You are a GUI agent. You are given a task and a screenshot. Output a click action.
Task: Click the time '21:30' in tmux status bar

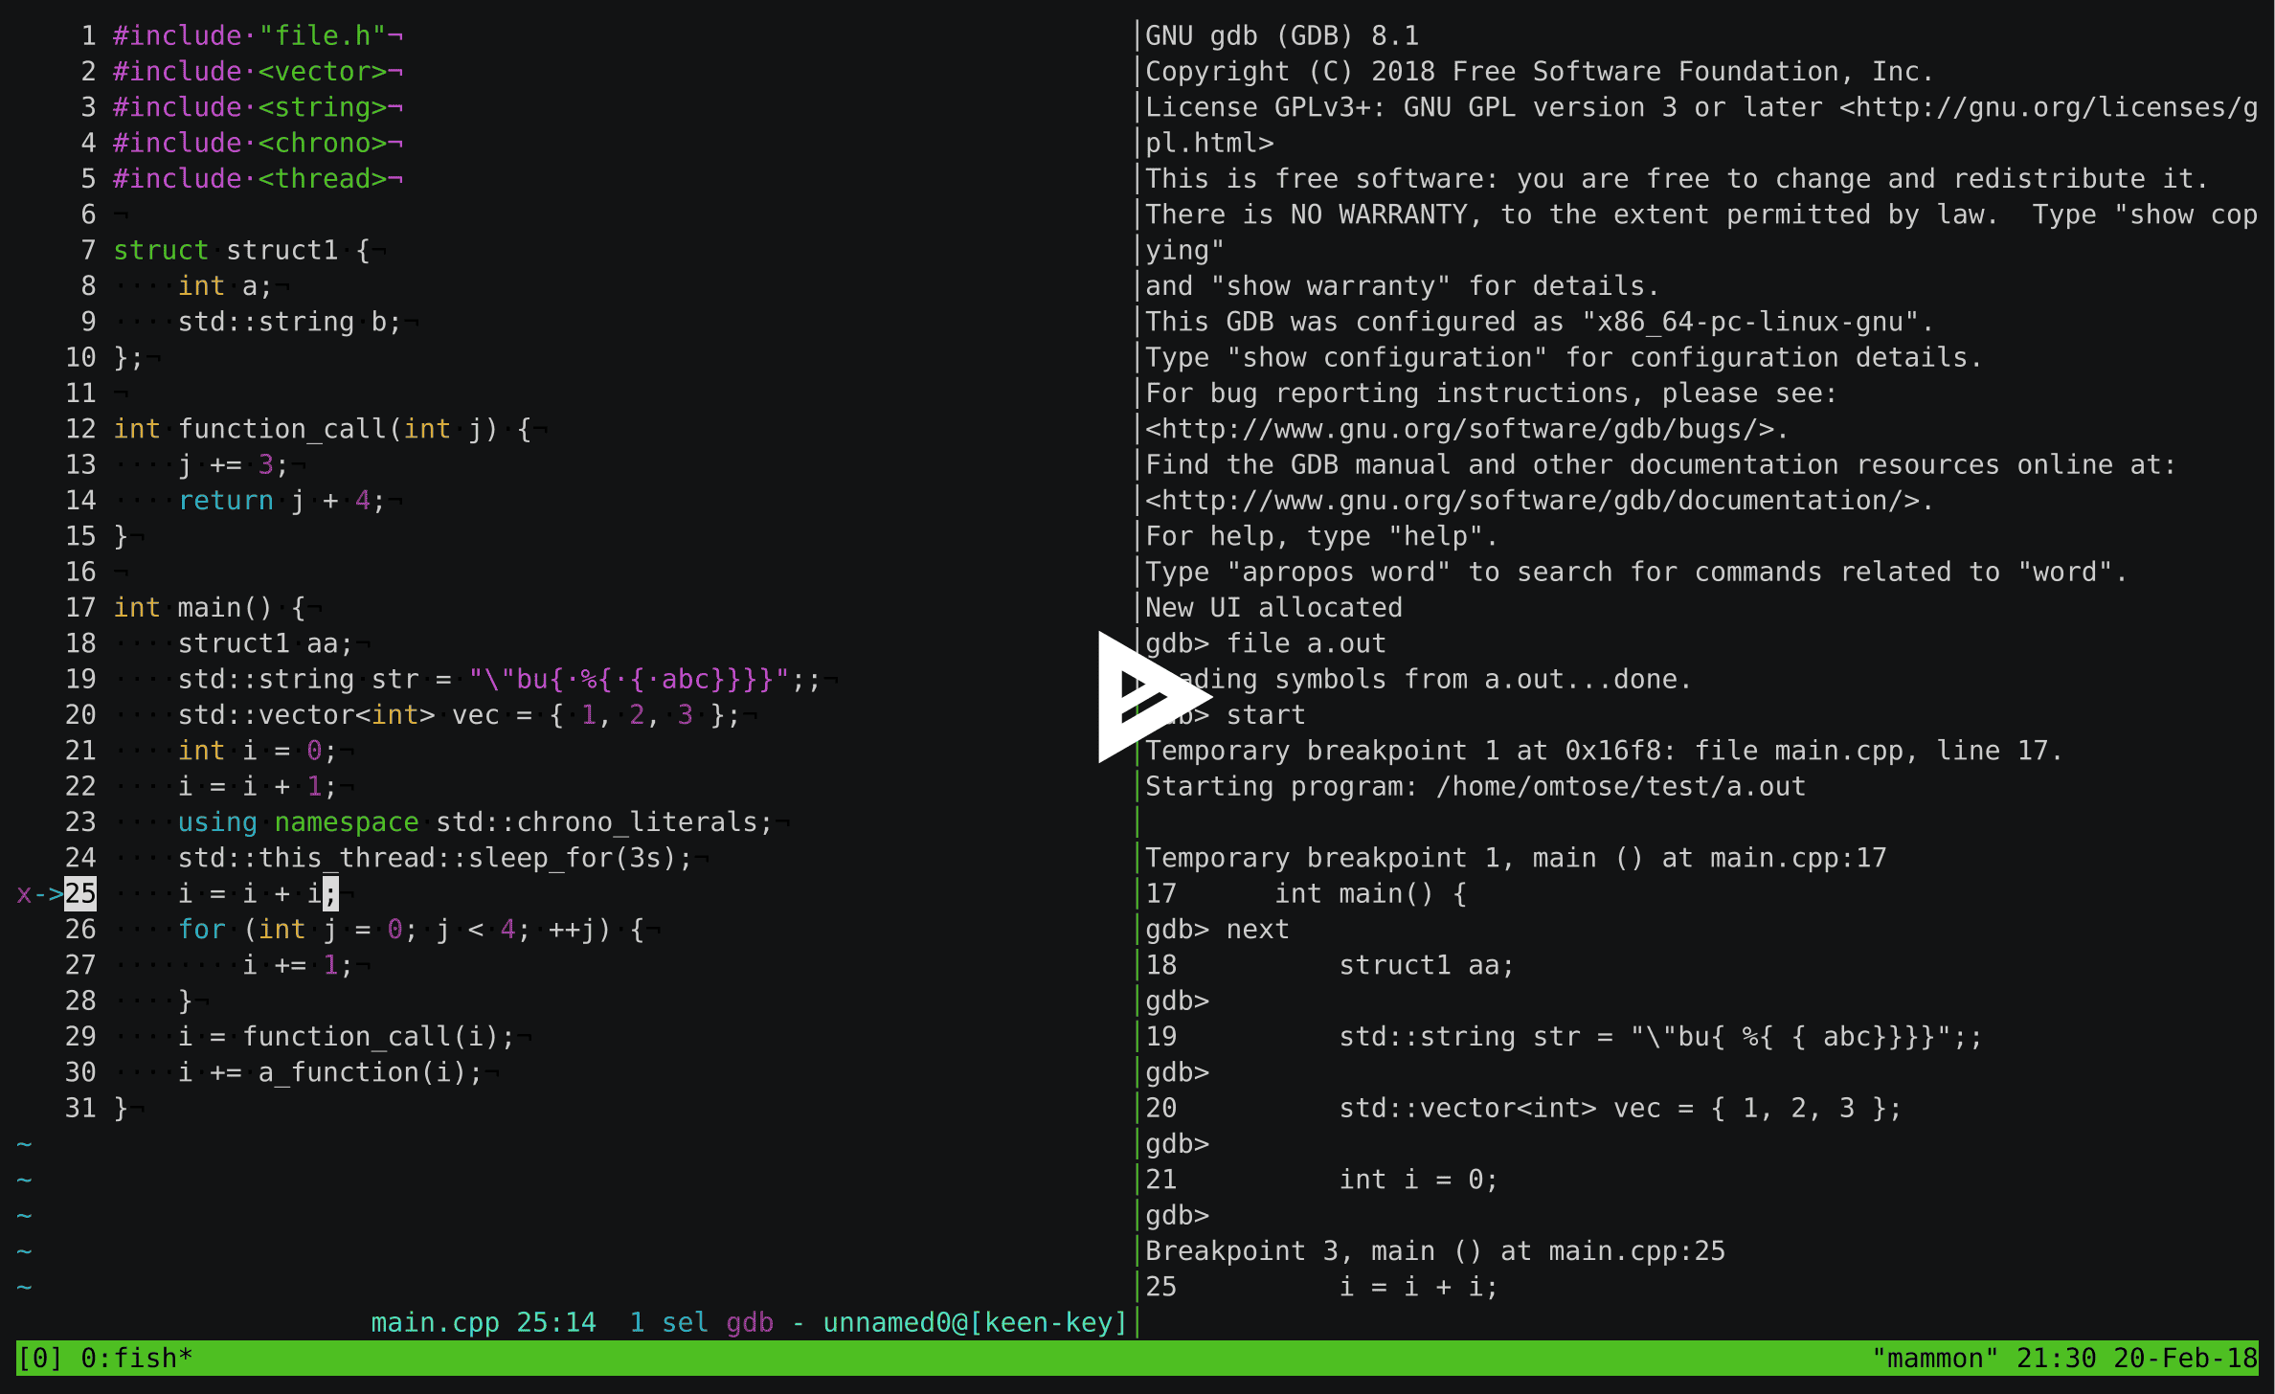tap(2056, 1358)
